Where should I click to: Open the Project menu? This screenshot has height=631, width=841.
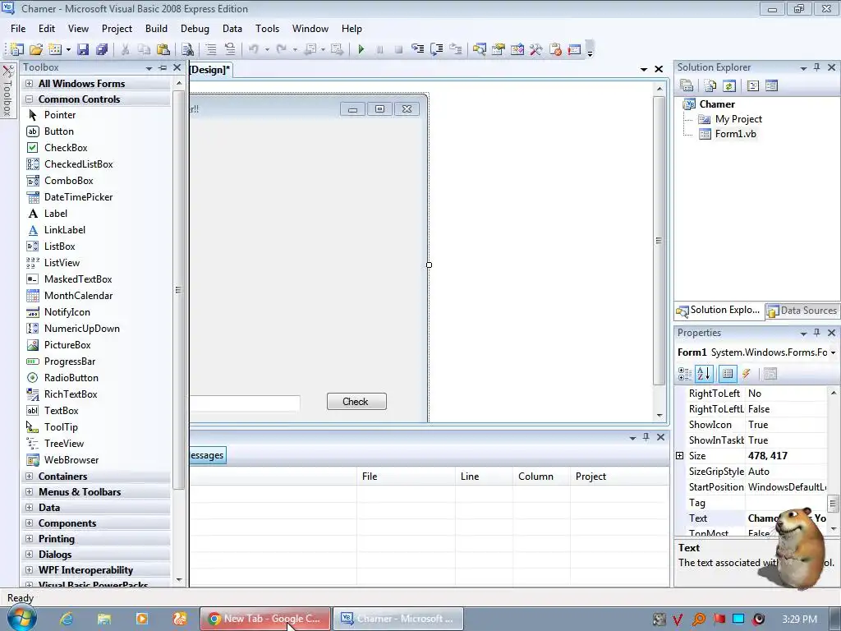point(117,29)
